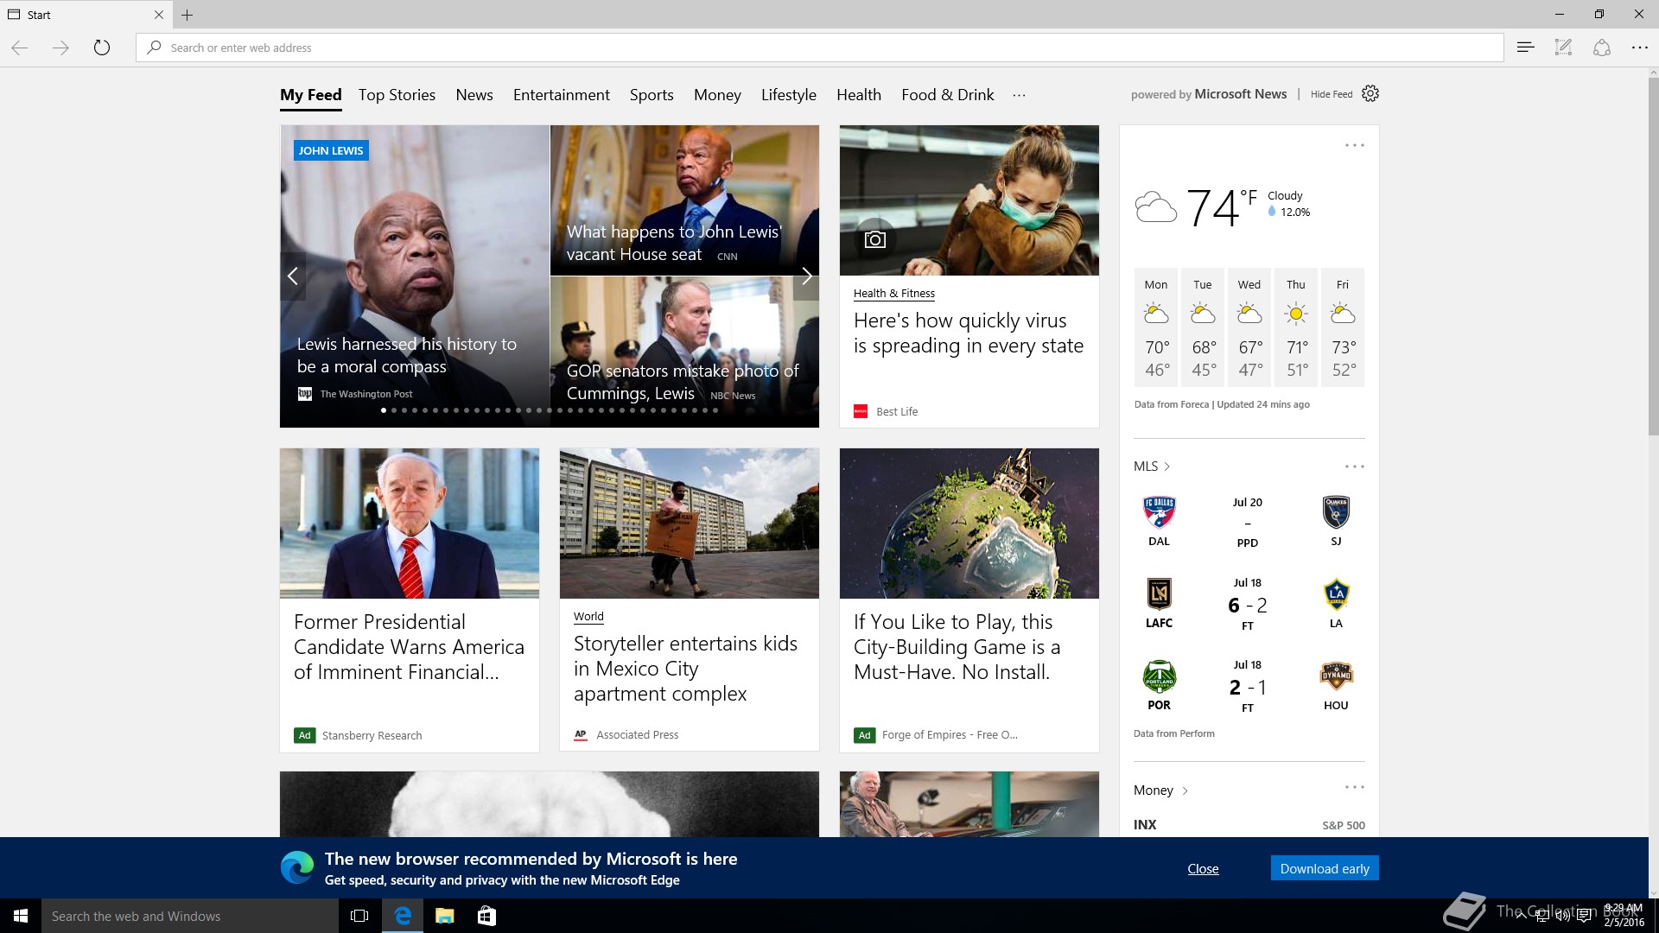Click LAFC vs LA score 6 - 2
1659x933 pixels.
[x=1247, y=606]
